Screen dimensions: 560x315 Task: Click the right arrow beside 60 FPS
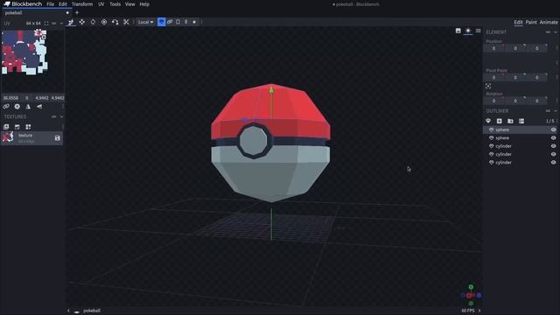coord(479,311)
